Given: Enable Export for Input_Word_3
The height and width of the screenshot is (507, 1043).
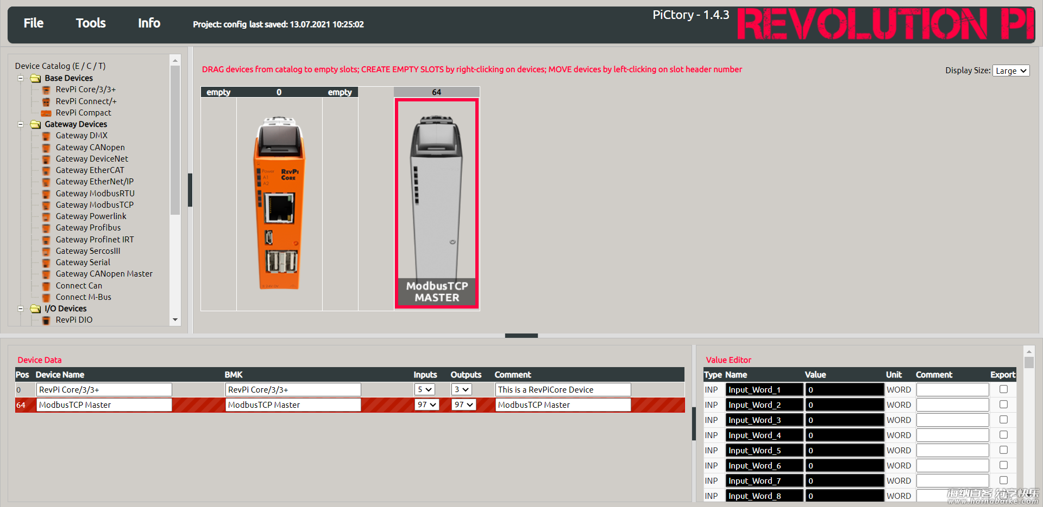Looking at the screenshot, I should 1003,420.
